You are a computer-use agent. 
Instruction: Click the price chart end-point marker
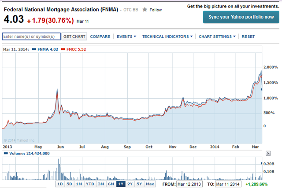pyautogui.click(x=262, y=89)
